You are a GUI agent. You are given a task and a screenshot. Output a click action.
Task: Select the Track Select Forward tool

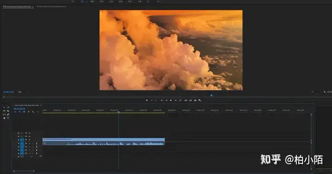pyautogui.click(x=8, y=107)
